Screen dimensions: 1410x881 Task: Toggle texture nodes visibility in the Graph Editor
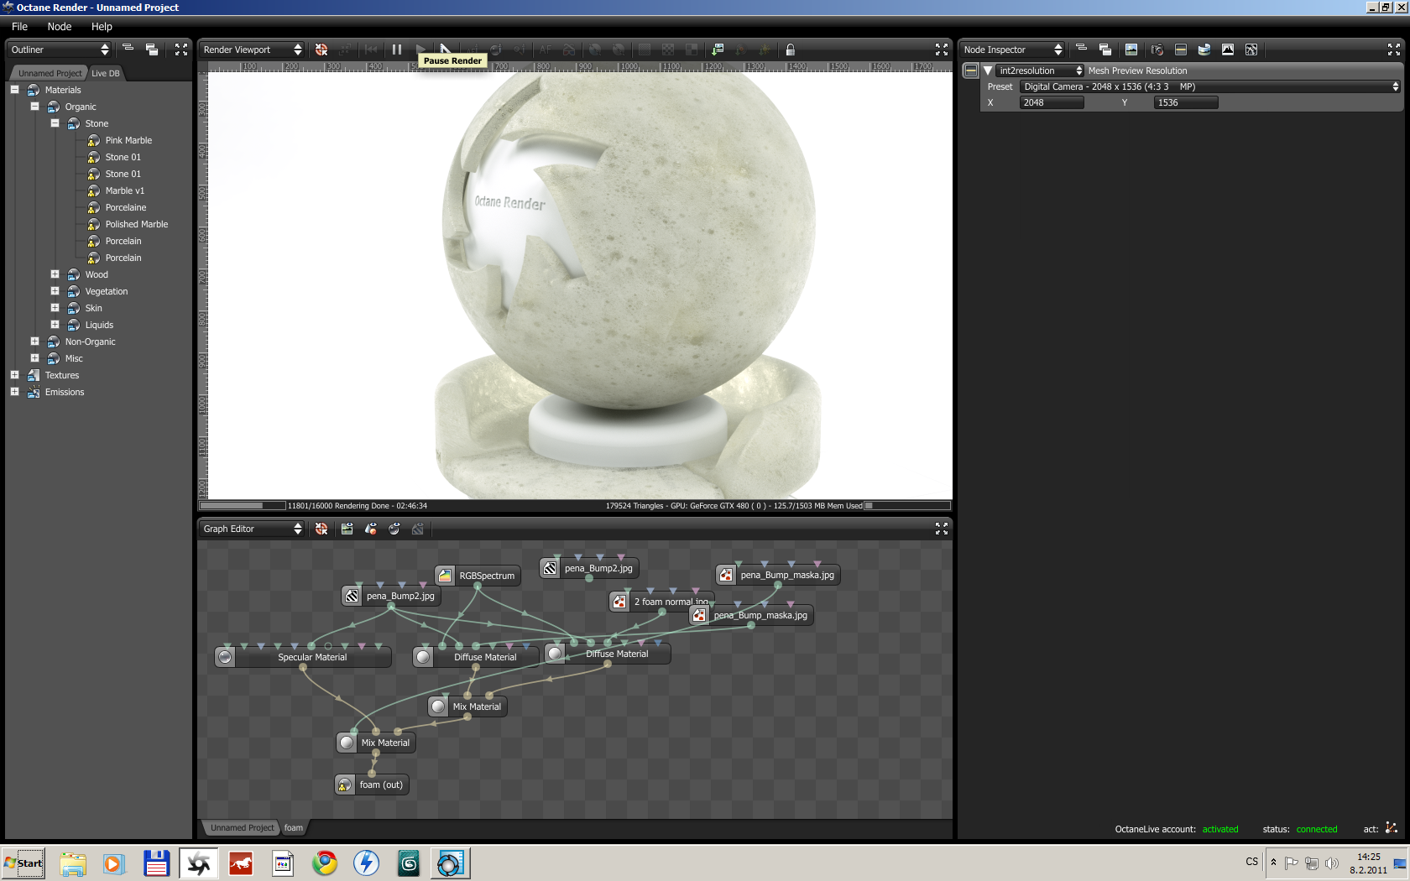[x=347, y=529]
